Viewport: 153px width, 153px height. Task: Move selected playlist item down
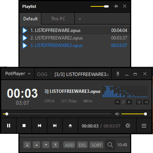point(46,145)
